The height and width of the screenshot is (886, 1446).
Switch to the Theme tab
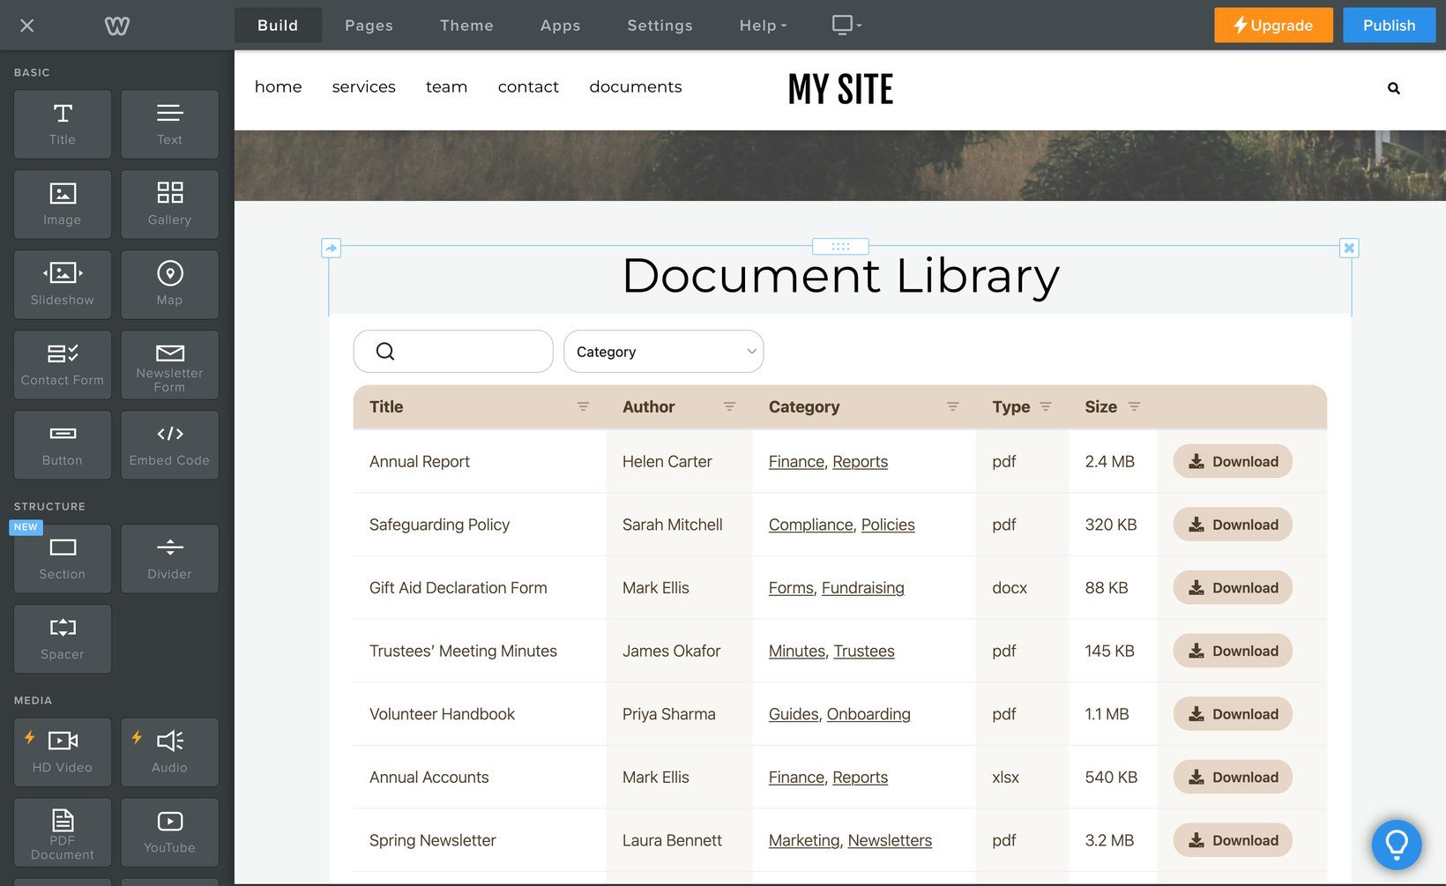tap(466, 26)
